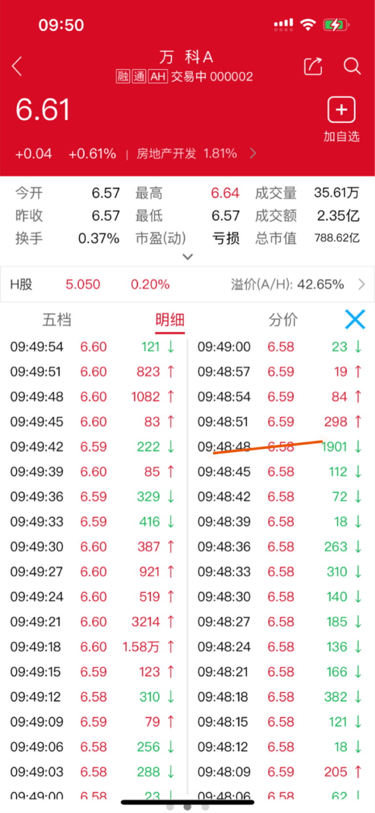
Task: Tap the down arrow in 09:48:24 row
Action: pyautogui.click(x=358, y=647)
